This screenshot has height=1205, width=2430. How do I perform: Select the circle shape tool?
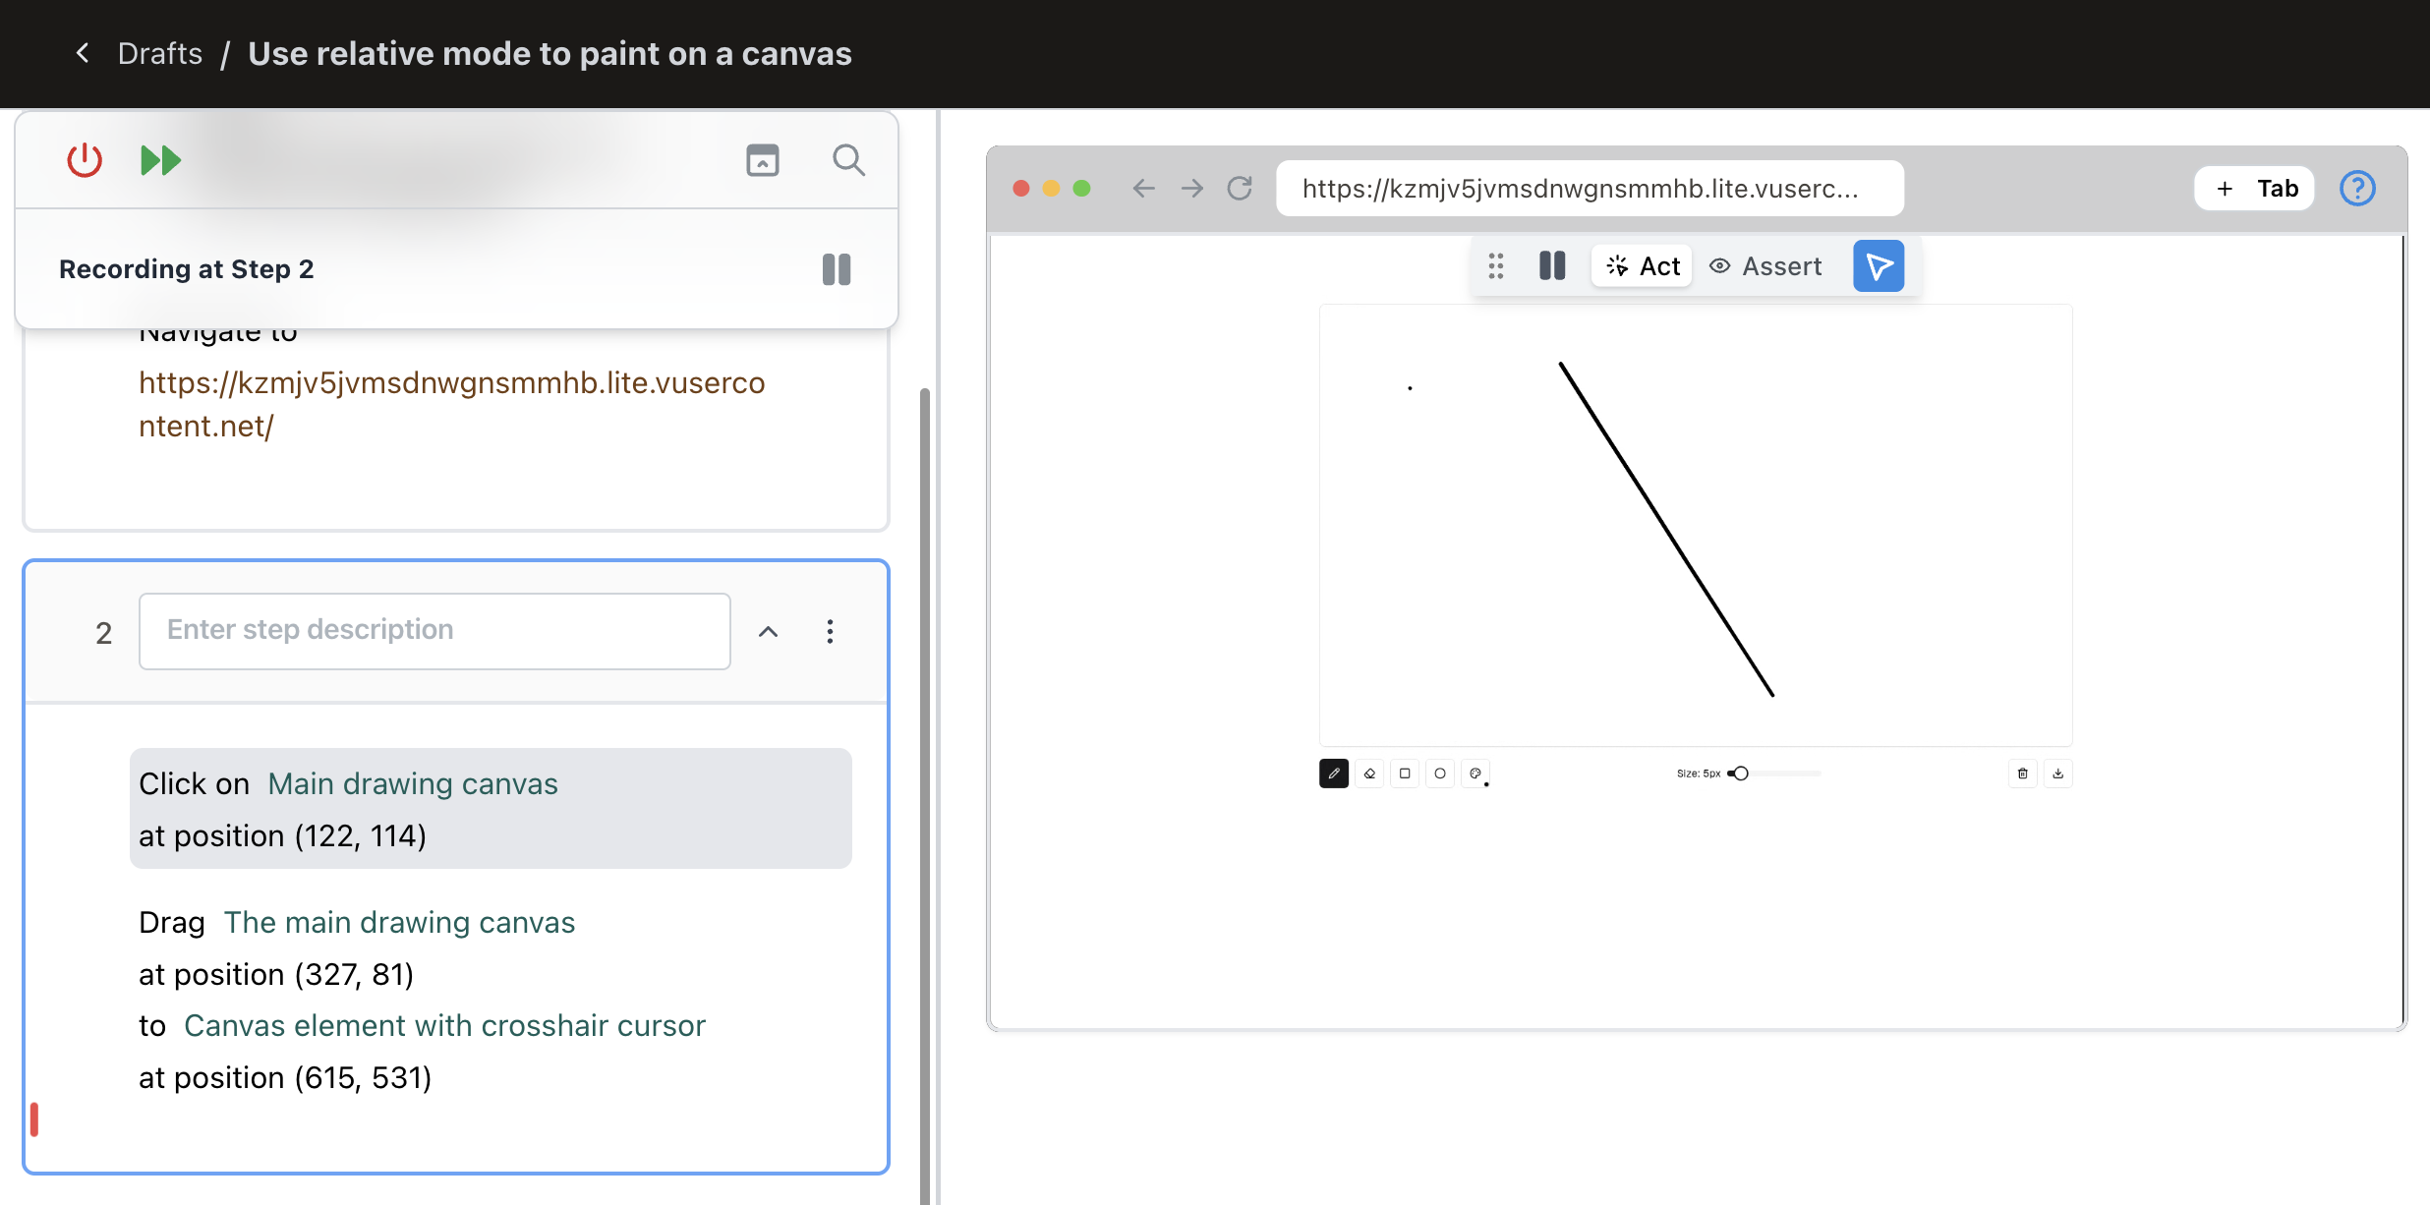(1440, 774)
